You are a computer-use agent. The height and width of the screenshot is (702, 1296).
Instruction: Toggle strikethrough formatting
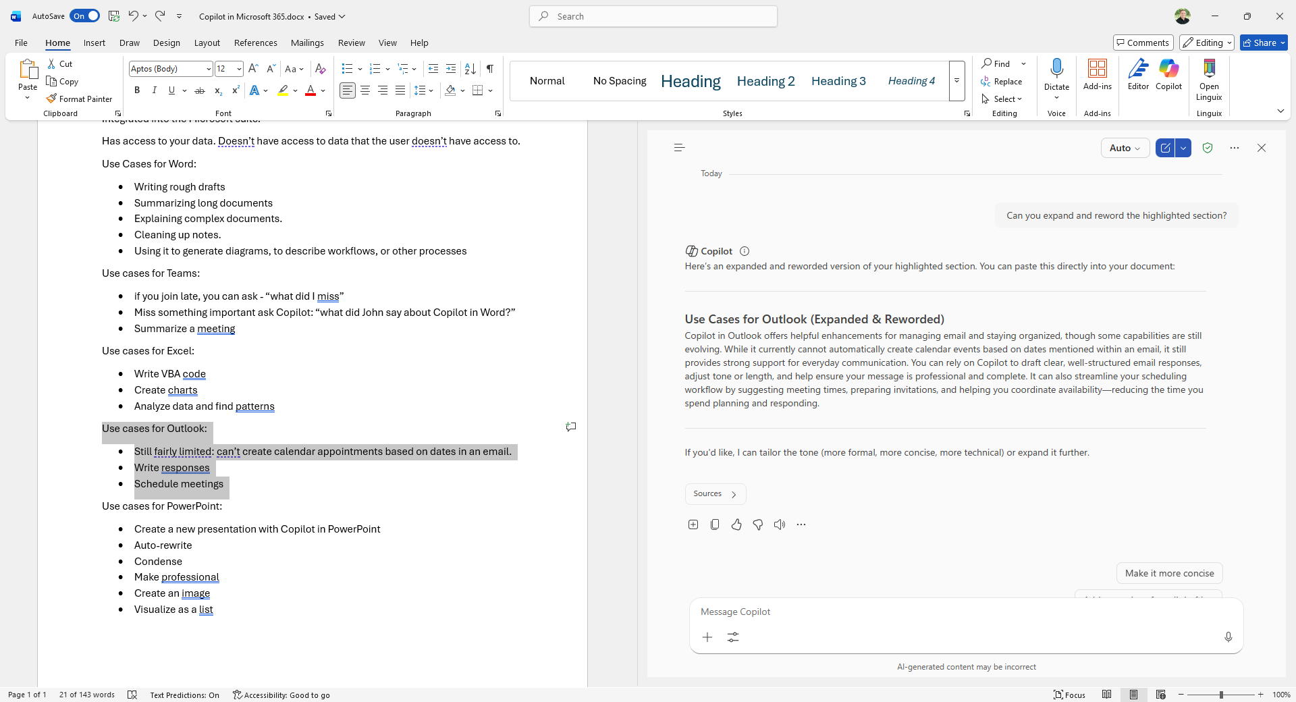click(x=199, y=90)
